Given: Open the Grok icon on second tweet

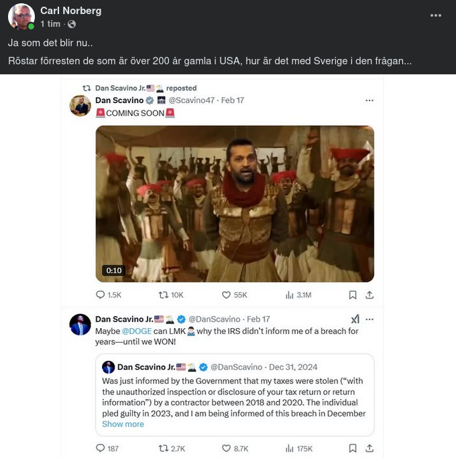Looking at the screenshot, I should coord(355,319).
